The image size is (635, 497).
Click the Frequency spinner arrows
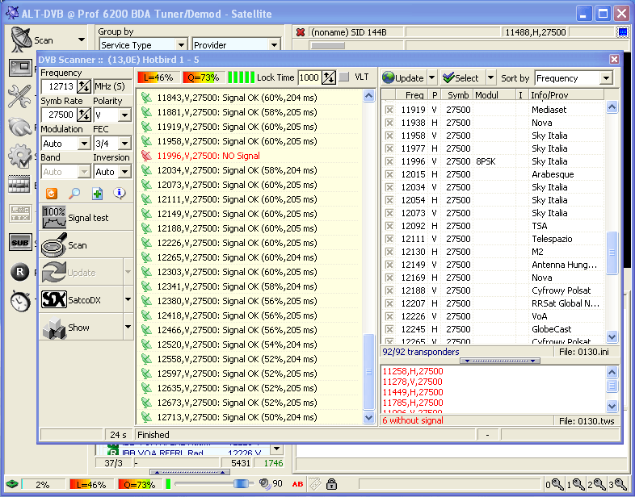click(x=84, y=86)
